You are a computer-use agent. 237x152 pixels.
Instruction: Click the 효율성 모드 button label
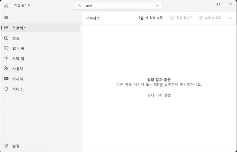213,18
